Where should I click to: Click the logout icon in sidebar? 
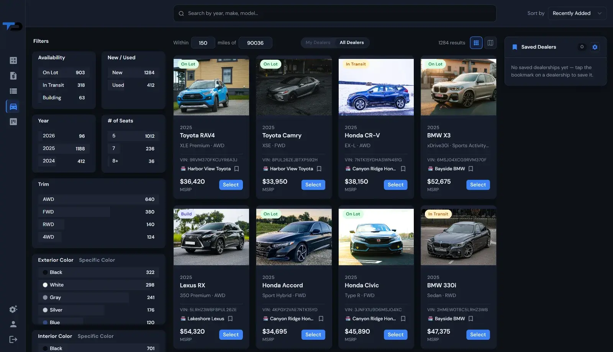(x=13, y=339)
